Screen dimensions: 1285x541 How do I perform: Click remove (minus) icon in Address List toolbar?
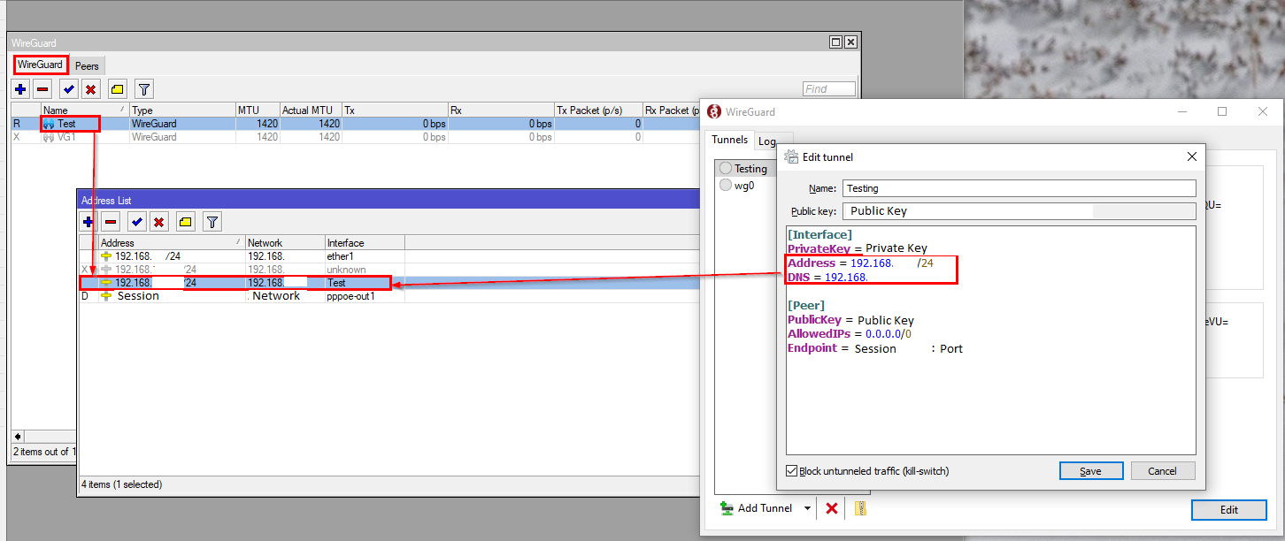(111, 222)
